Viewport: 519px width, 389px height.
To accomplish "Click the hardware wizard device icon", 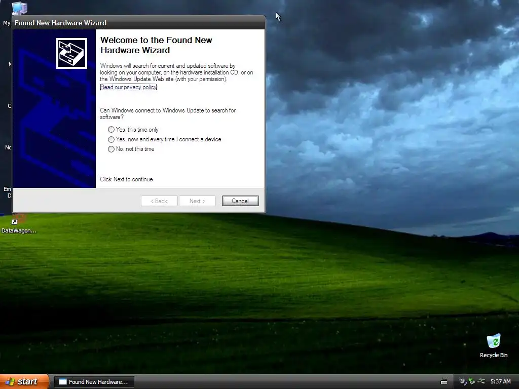I will (x=71, y=53).
